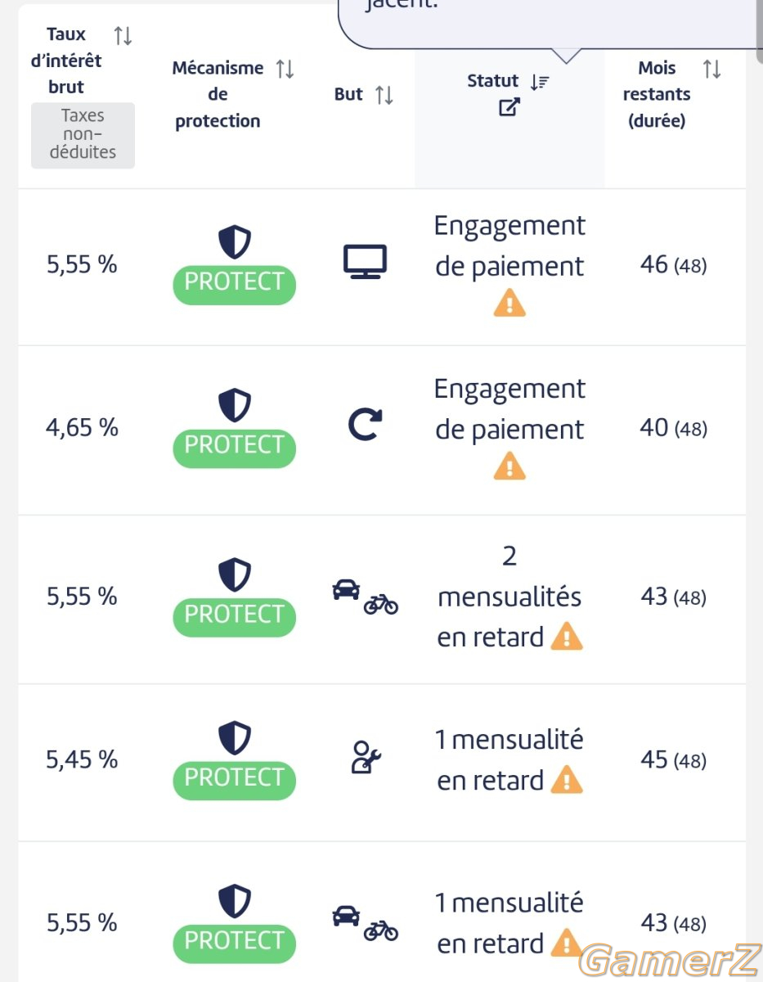Click the person with wrench purpose icon

click(365, 758)
